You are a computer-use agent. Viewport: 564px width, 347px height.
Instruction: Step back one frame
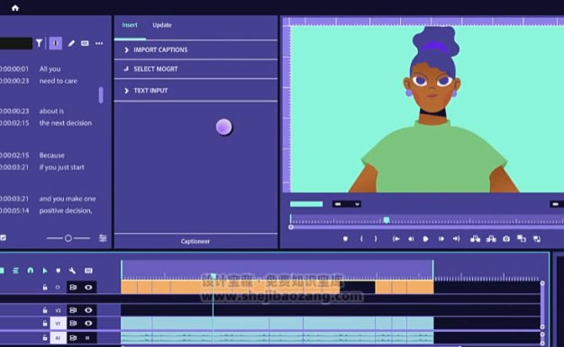click(x=411, y=238)
